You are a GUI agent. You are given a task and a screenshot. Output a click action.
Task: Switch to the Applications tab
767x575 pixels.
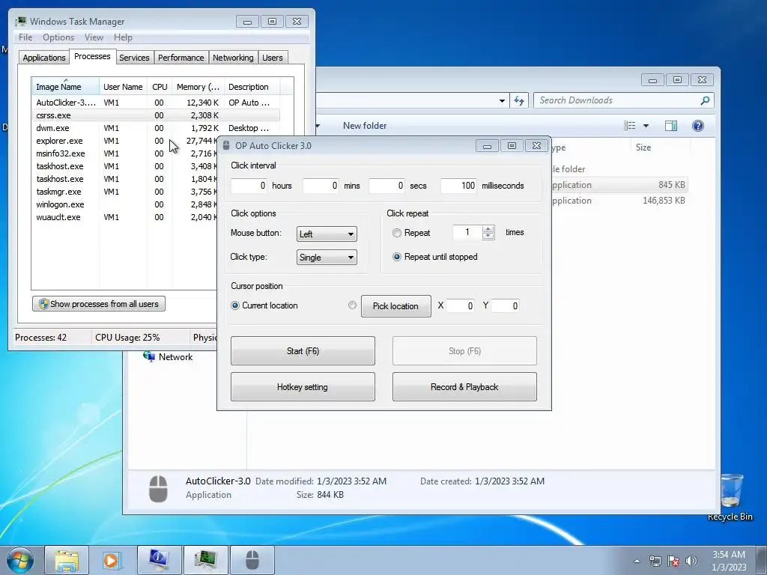pyautogui.click(x=44, y=58)
